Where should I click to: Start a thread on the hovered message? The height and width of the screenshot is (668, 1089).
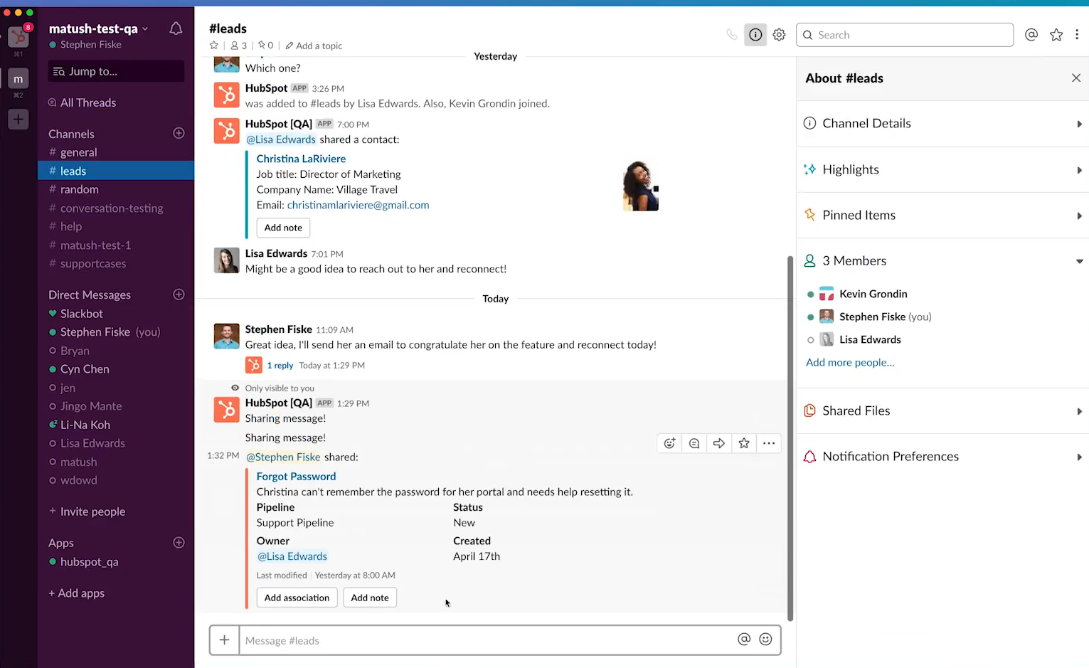(694, 443)
